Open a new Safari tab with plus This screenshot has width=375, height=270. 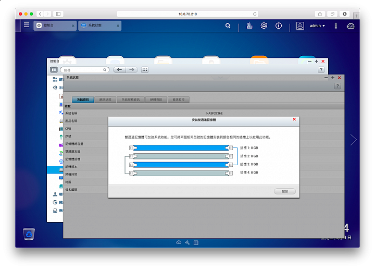[x=356, y=16]
